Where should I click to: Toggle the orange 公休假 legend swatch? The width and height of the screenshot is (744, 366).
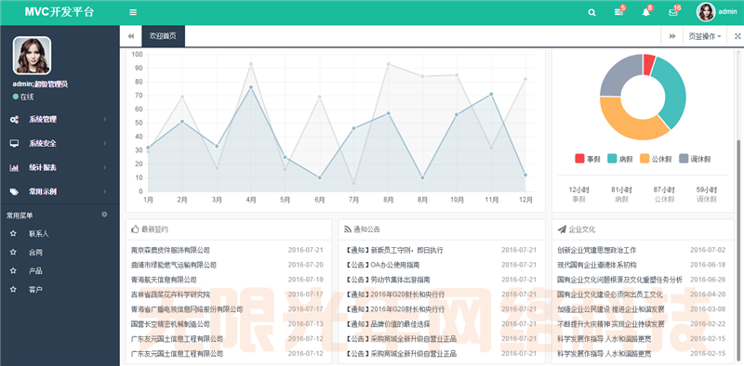pos(644,159)
